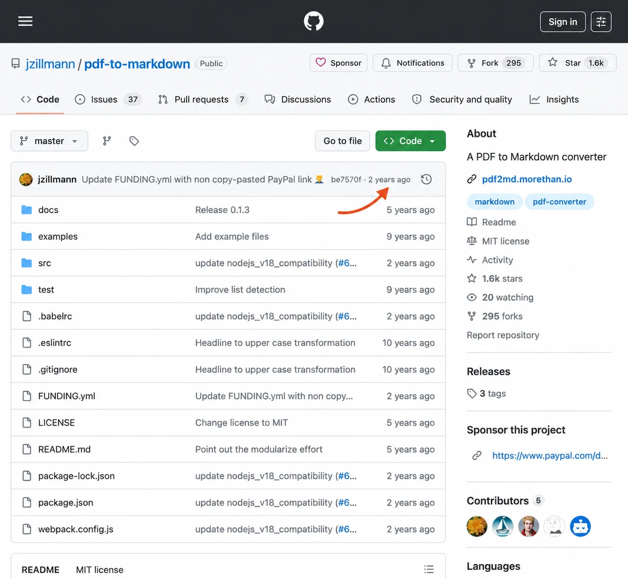Open the LICENSE file
Image resolution: width=628 pixels, height=578 pixels.
(57, 423)
